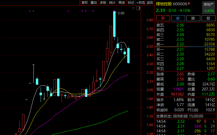Click 买二 volume 34220
217x135 pixels.
point(210,54)
